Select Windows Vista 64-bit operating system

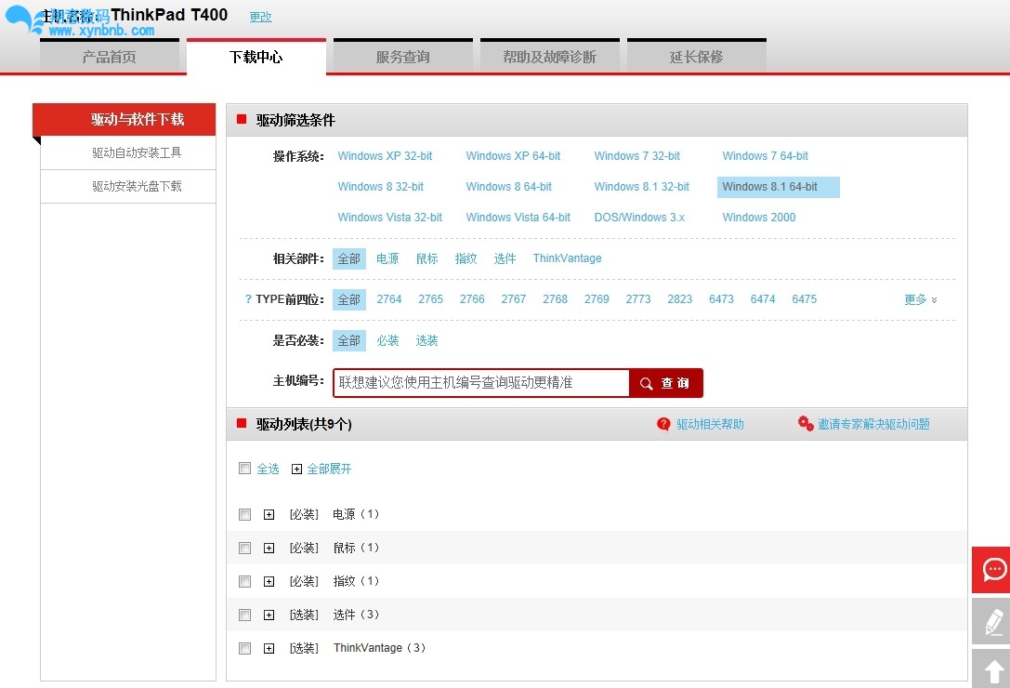[x=518, y=218]
